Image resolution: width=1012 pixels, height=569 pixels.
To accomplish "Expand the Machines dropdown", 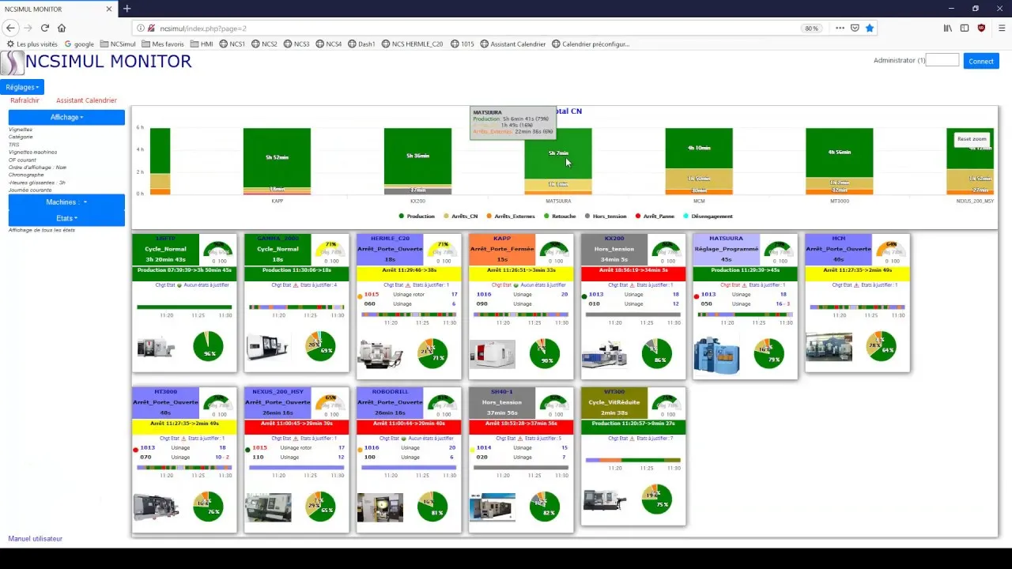I will [x=66, y=202].
